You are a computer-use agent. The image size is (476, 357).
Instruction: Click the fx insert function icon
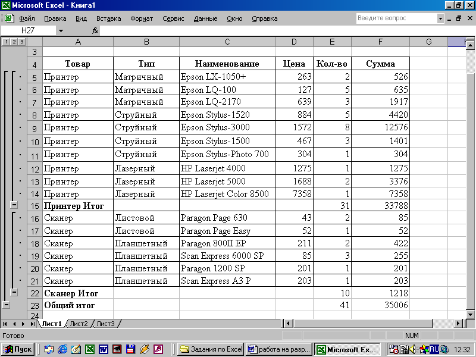95,30
